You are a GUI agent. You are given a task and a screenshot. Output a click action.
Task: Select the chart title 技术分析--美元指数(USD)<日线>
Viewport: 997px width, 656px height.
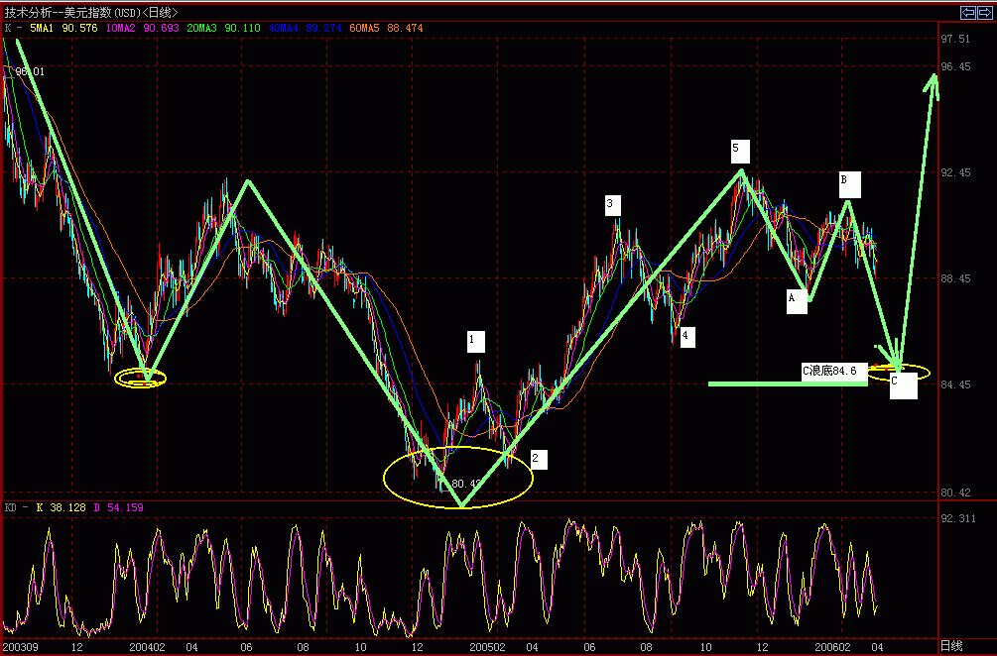tap(91, 12)
